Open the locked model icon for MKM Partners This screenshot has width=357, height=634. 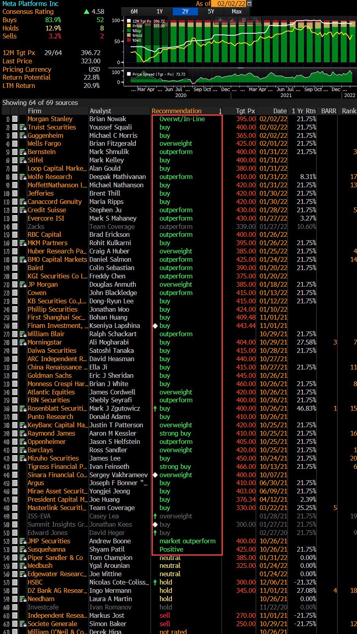(x=23, y=243)
